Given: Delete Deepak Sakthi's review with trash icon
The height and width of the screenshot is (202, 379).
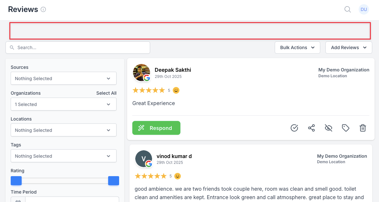Looking at the screenshot, I should [x=363, y=128].
